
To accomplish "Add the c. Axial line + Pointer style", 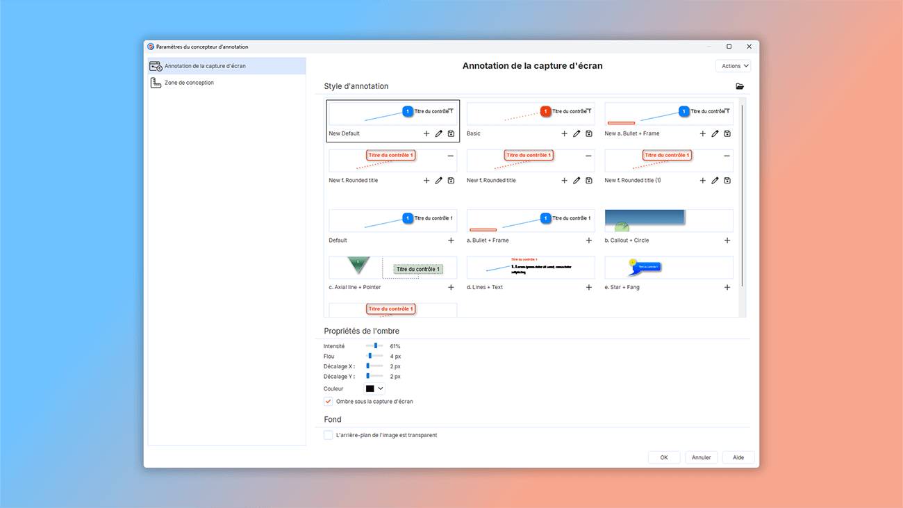I will click(x=450, y=286).
